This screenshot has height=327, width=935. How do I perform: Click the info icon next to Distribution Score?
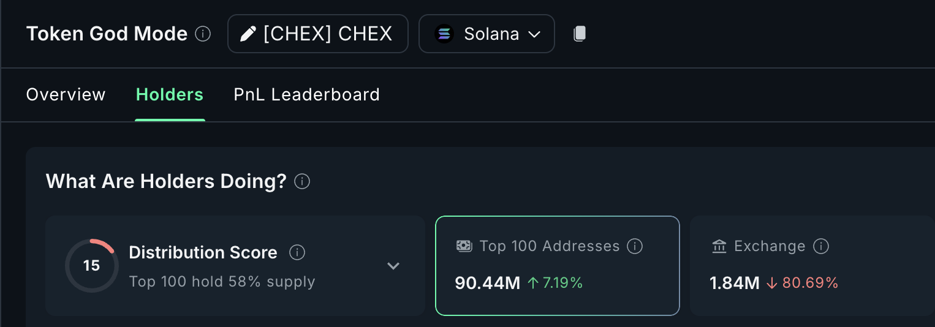tap(297, 252)
